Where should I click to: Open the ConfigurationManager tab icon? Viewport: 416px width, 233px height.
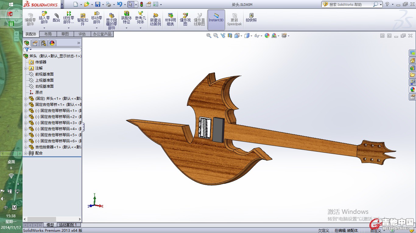(x=44, y=43)
